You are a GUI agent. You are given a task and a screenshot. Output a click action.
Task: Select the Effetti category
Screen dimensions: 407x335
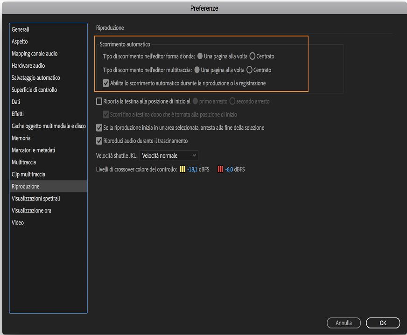[18, 114]
